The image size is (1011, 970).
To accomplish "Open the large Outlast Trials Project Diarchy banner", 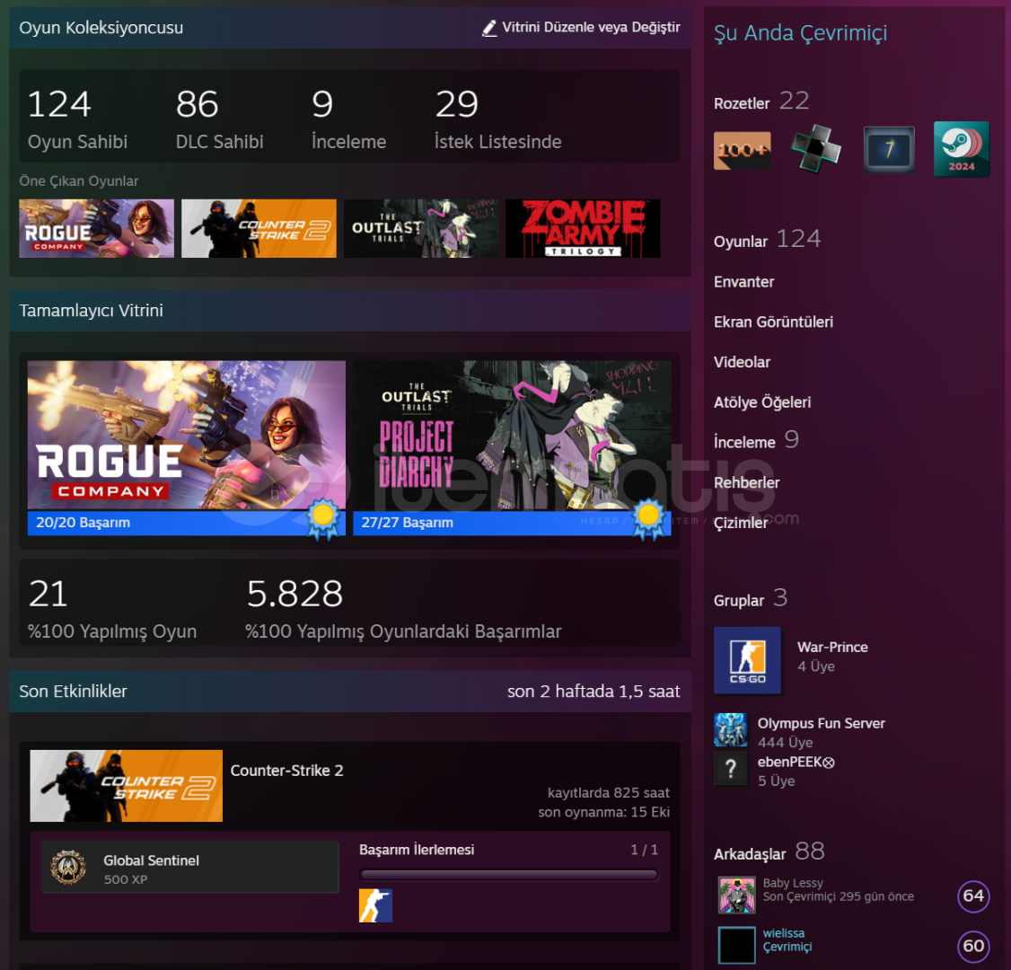I will pos(512,436).
